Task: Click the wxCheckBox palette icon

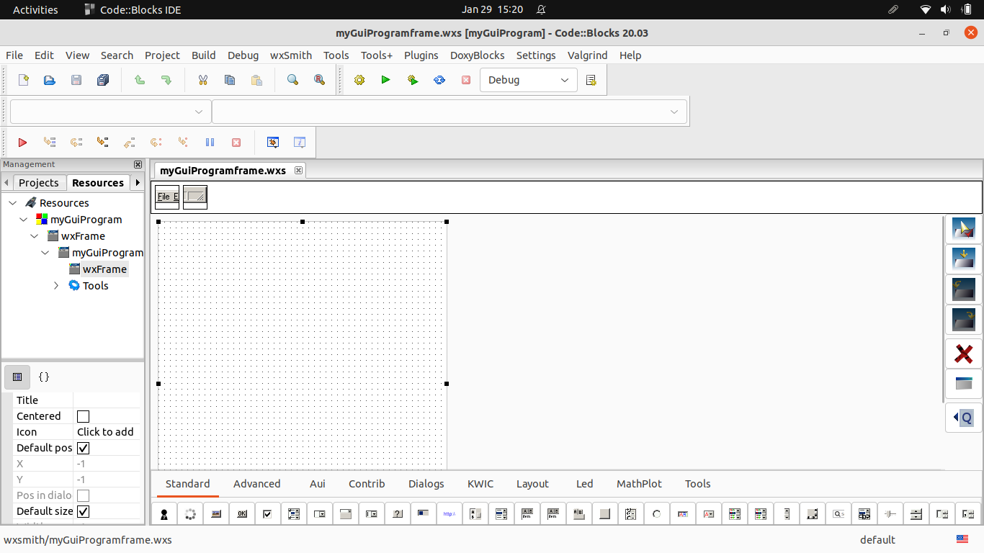Action: [x=268, y=514]
